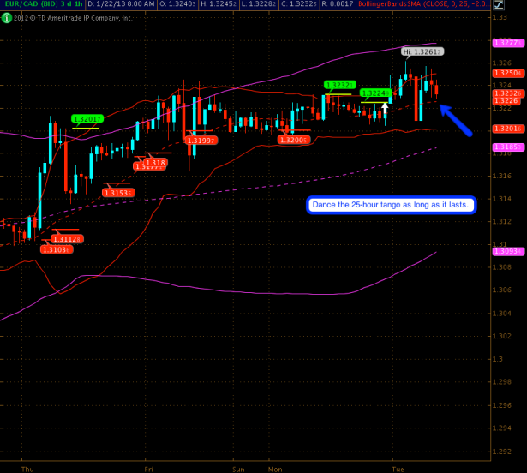This screenshot has width=527, height=473.
Task: Click the red 1.3153 price bubble
Action: (117, 193)
